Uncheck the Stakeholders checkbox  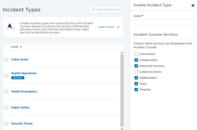pos(136,78)
